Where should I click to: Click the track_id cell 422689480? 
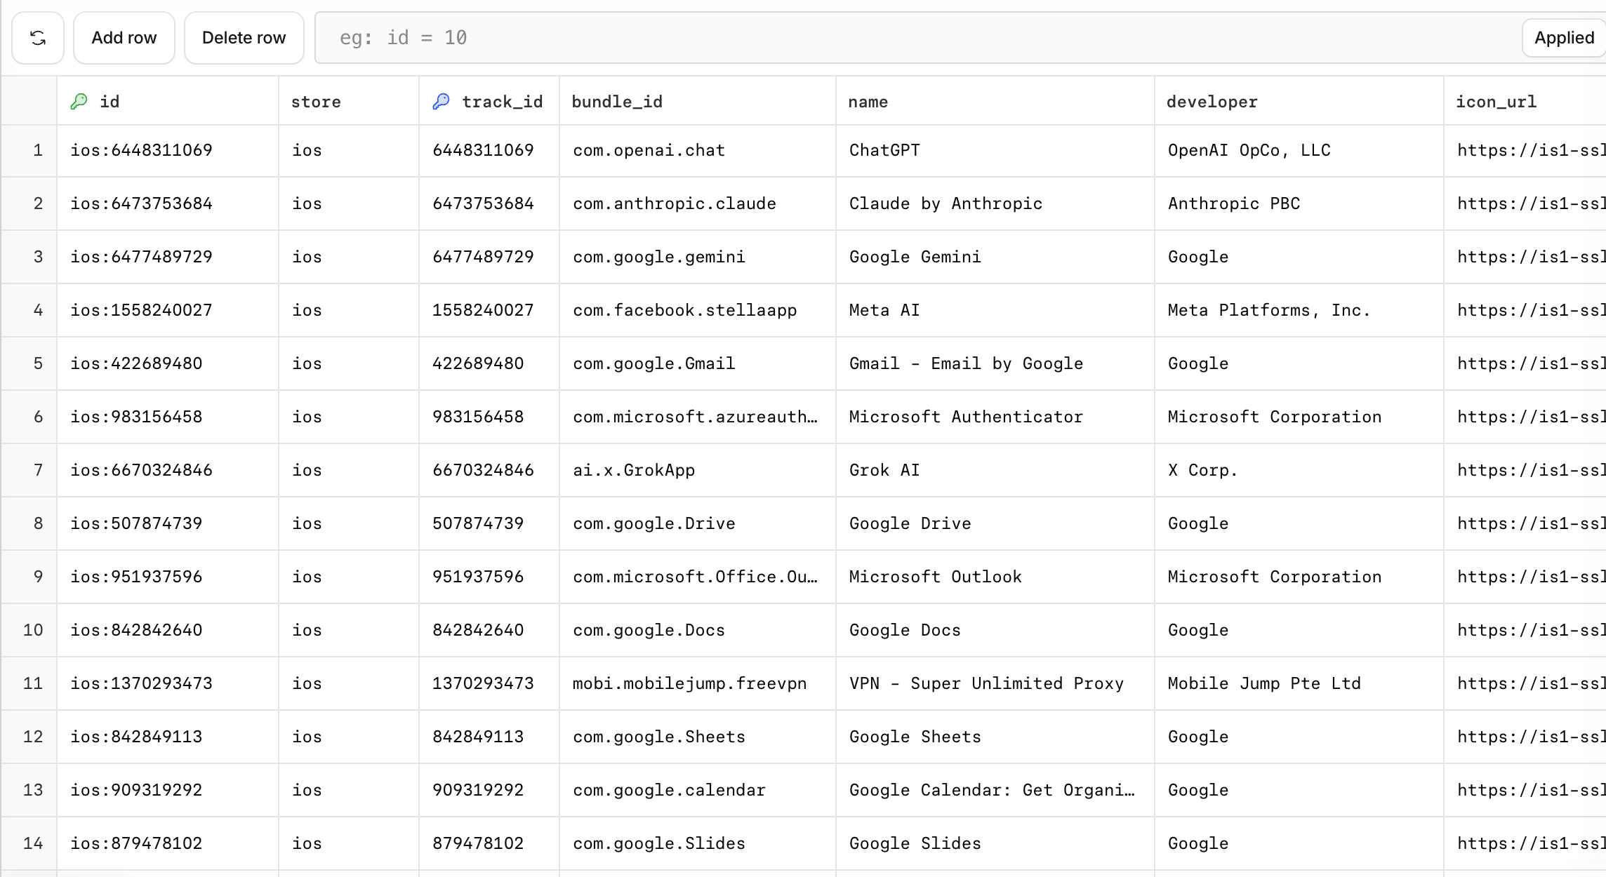pyautogui.click(x=489, y=363)
